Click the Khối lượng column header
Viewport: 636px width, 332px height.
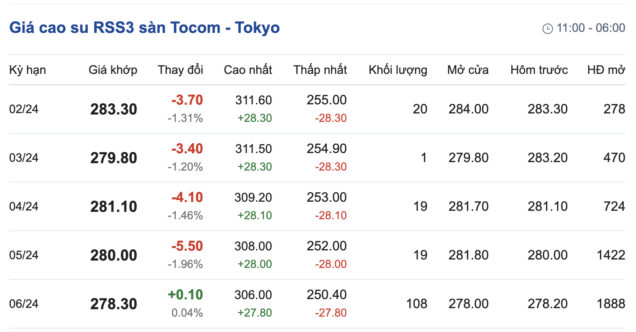tap(397, 70)
